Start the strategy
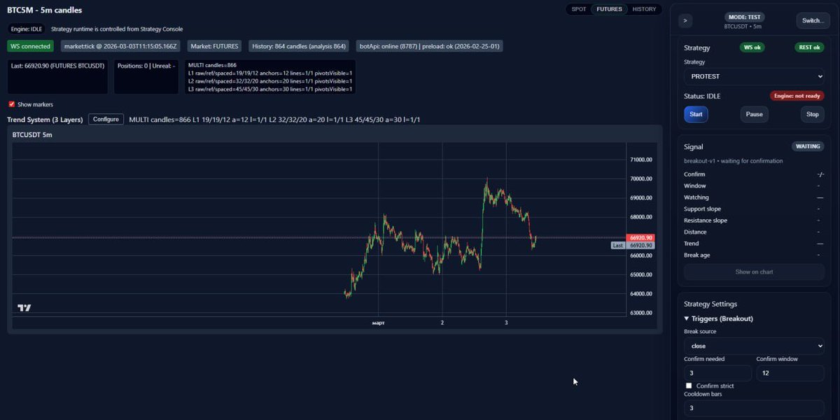 pyautogui.click(x=696, y=114)
